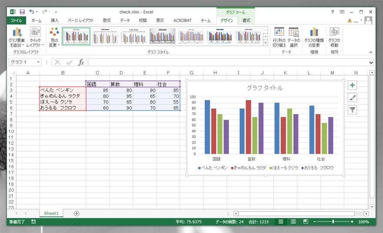Click the Help question mark icon
Screen dimensions: 383x233
(333, 12)
